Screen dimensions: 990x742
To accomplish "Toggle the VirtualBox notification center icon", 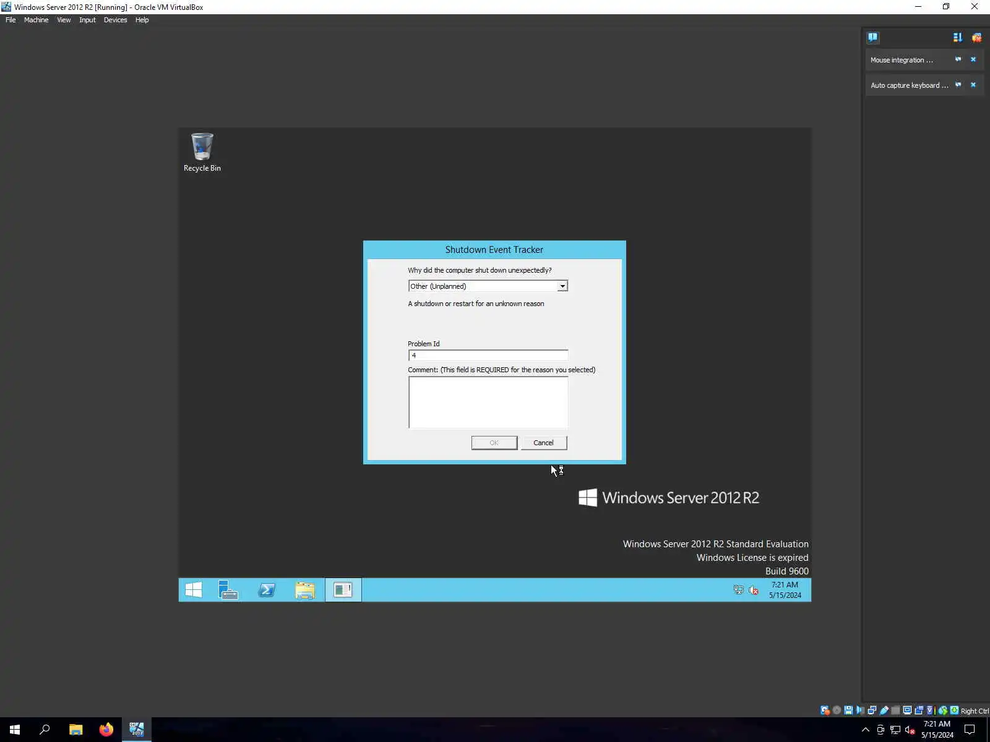I will point(872,37).
